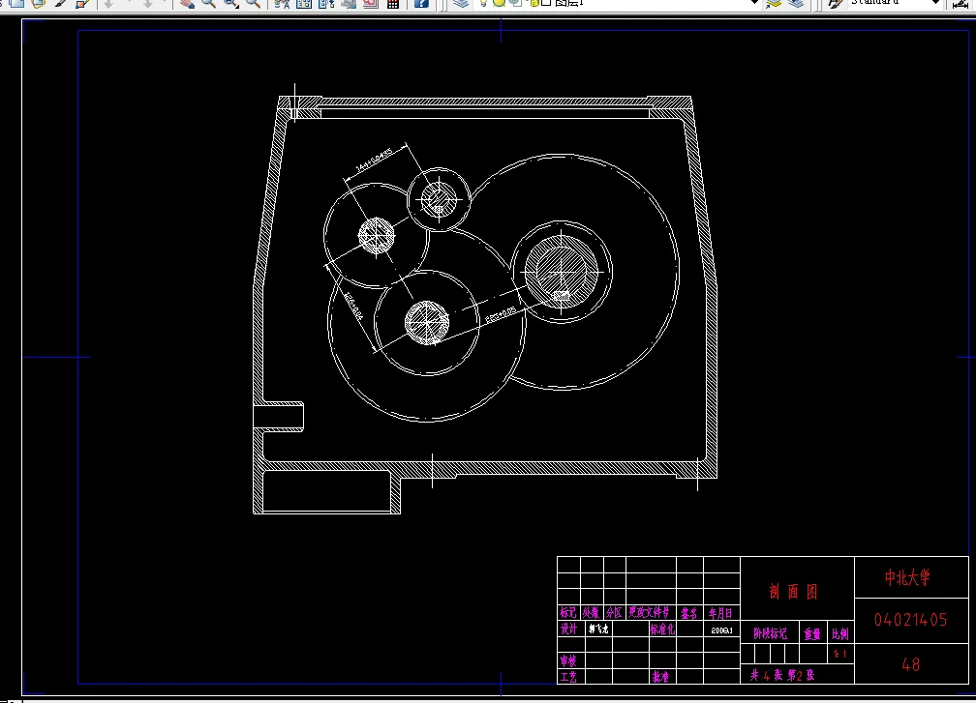
Task: Click the hatched top cover of the housing
Action: (485, 102)
